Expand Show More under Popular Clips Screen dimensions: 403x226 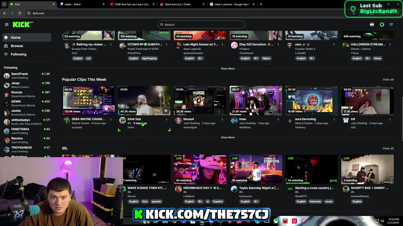click(228, 137)
